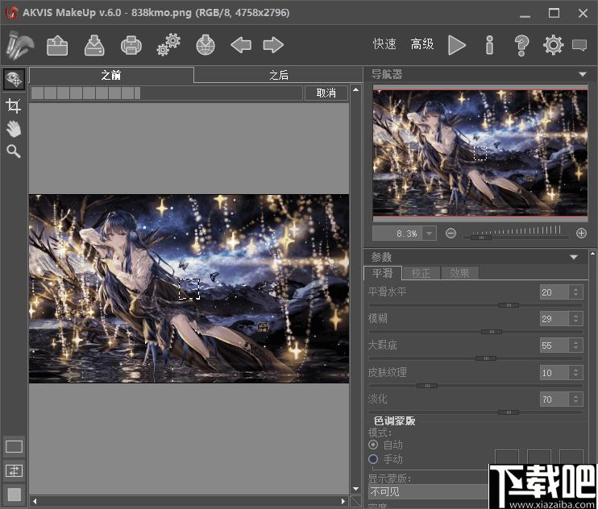598x509 pixels.
Task: Open the 之后 (After) tab
Action: (278, 75)
